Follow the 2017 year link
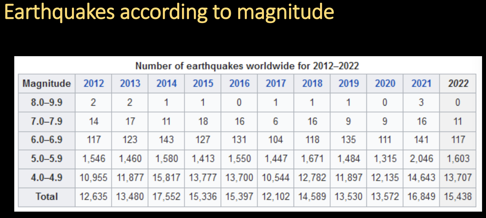Screen dimensions: 486x218 276,83
